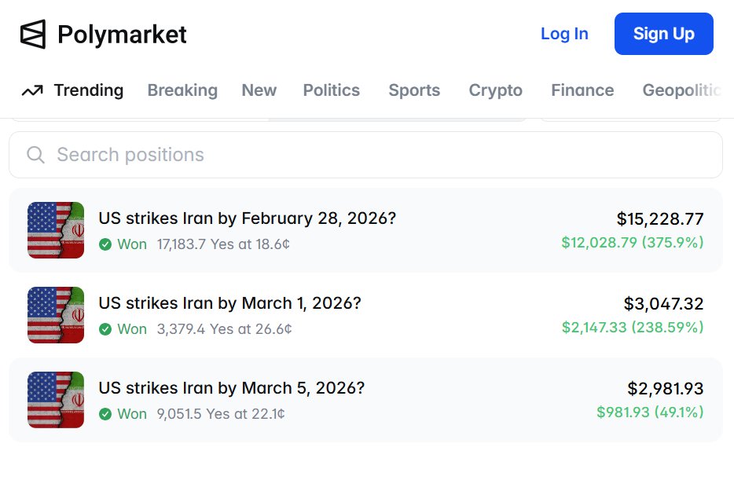
Task: Focus the Search positions field
Action: (377, 155)
